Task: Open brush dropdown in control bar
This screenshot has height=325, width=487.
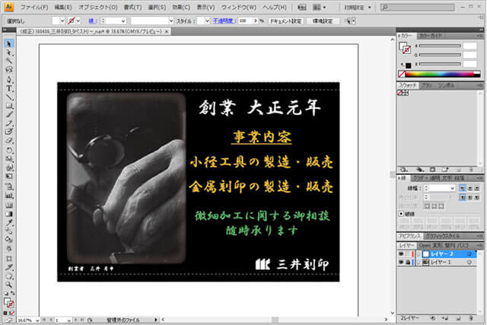Action: (x=170, y=21)
